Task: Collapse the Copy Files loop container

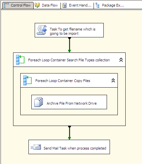Action: click(113, 80)
